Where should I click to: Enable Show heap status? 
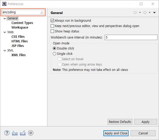point(52,31)
